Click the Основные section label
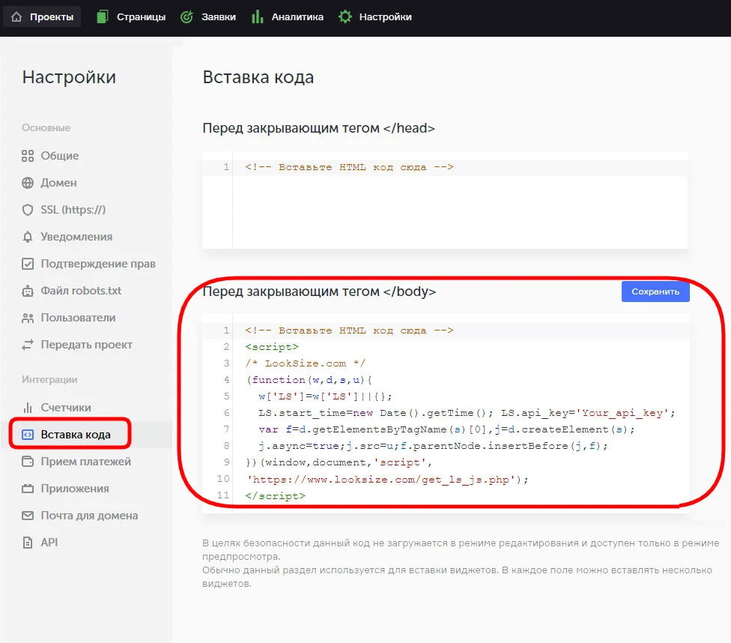The height and width of the screenshot is (643, 731). tap(46, 128)
